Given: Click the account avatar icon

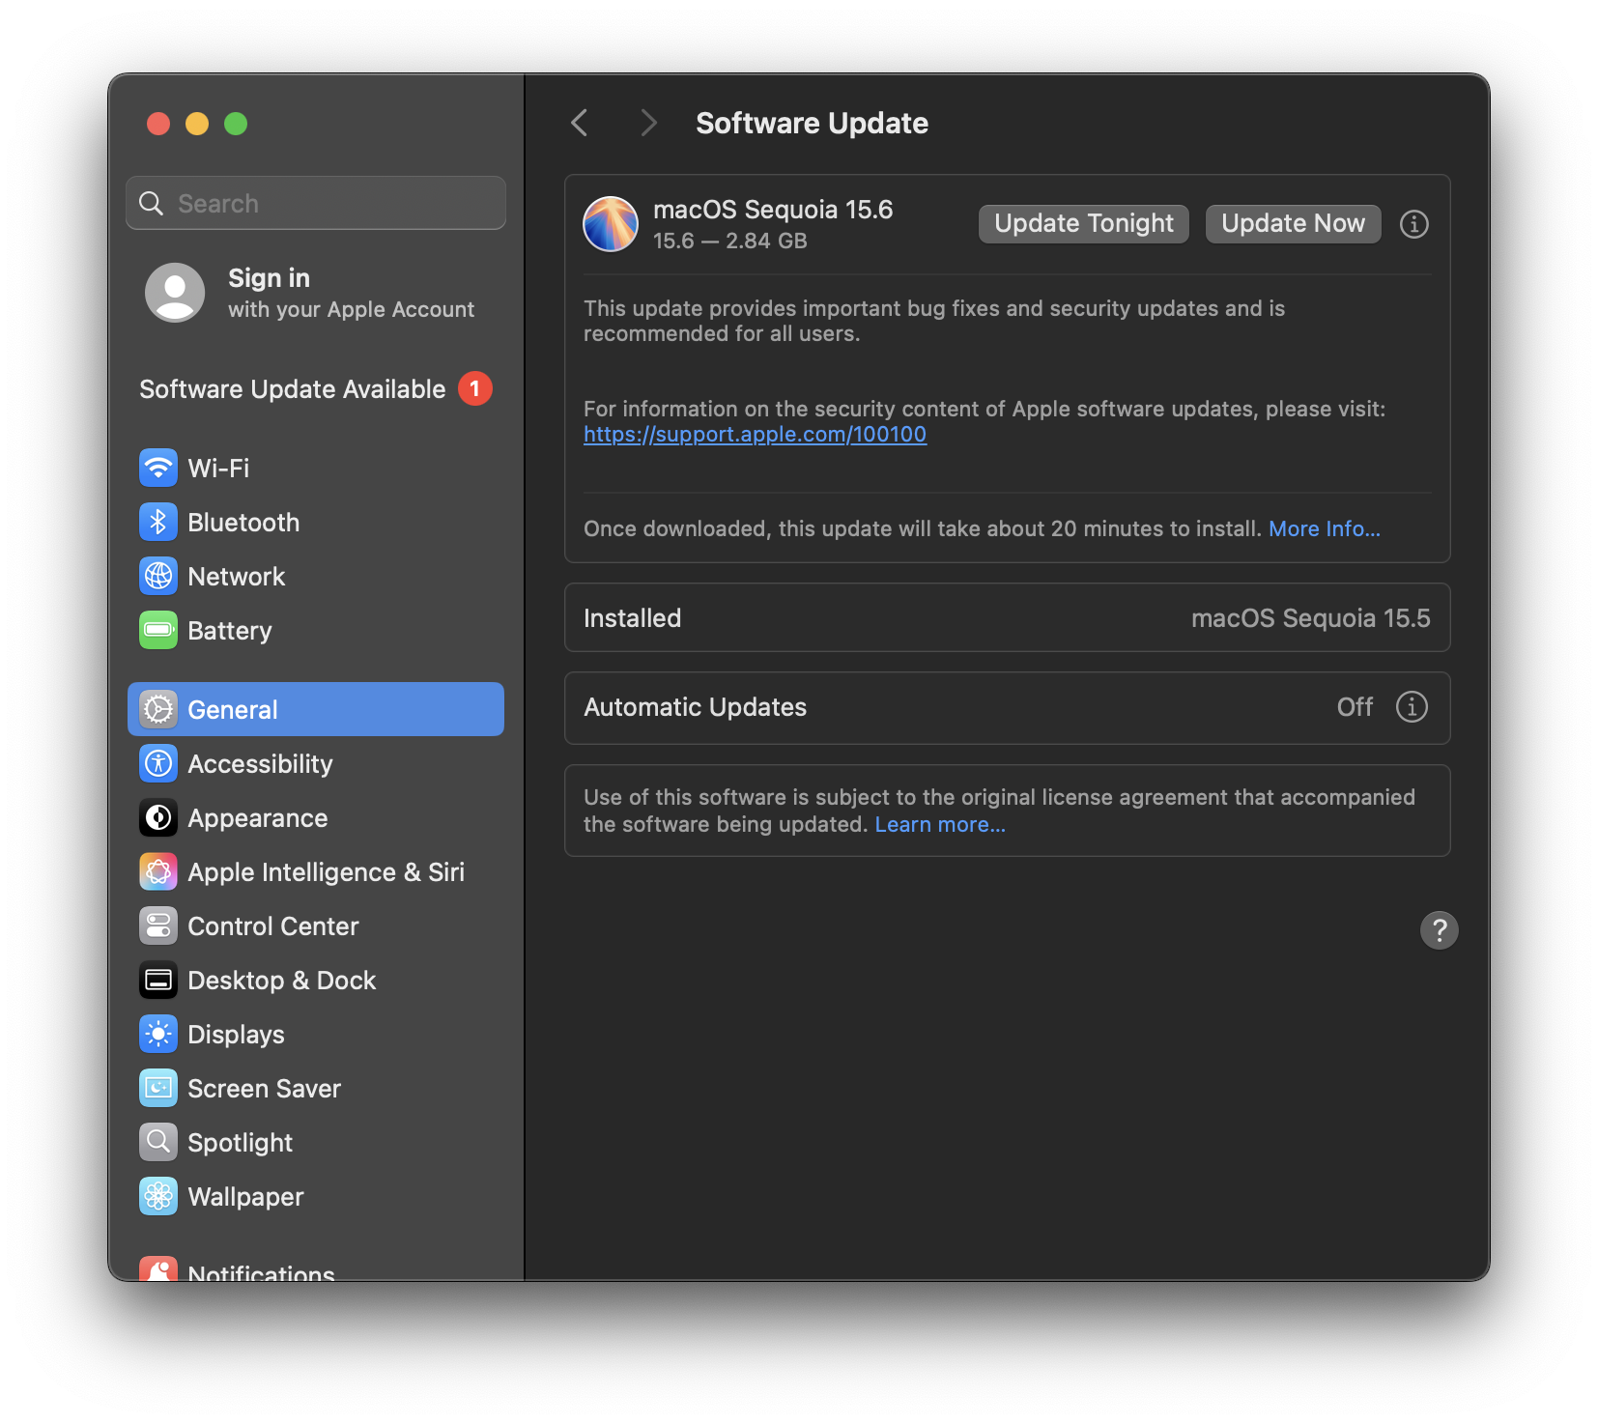Looking at the screenshot, I should point(175,293).
